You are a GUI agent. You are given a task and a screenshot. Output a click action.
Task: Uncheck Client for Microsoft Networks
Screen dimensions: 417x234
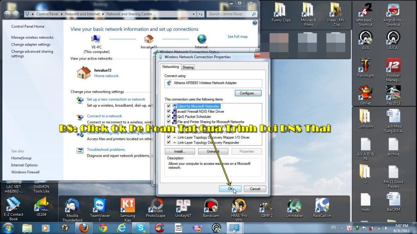(169, 106)
